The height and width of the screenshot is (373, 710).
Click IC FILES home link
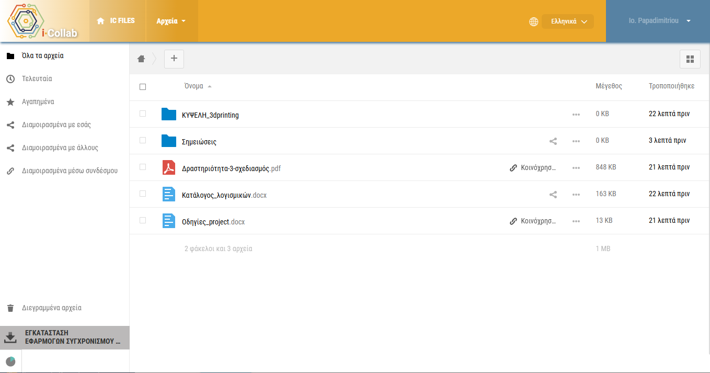point(116,21)
